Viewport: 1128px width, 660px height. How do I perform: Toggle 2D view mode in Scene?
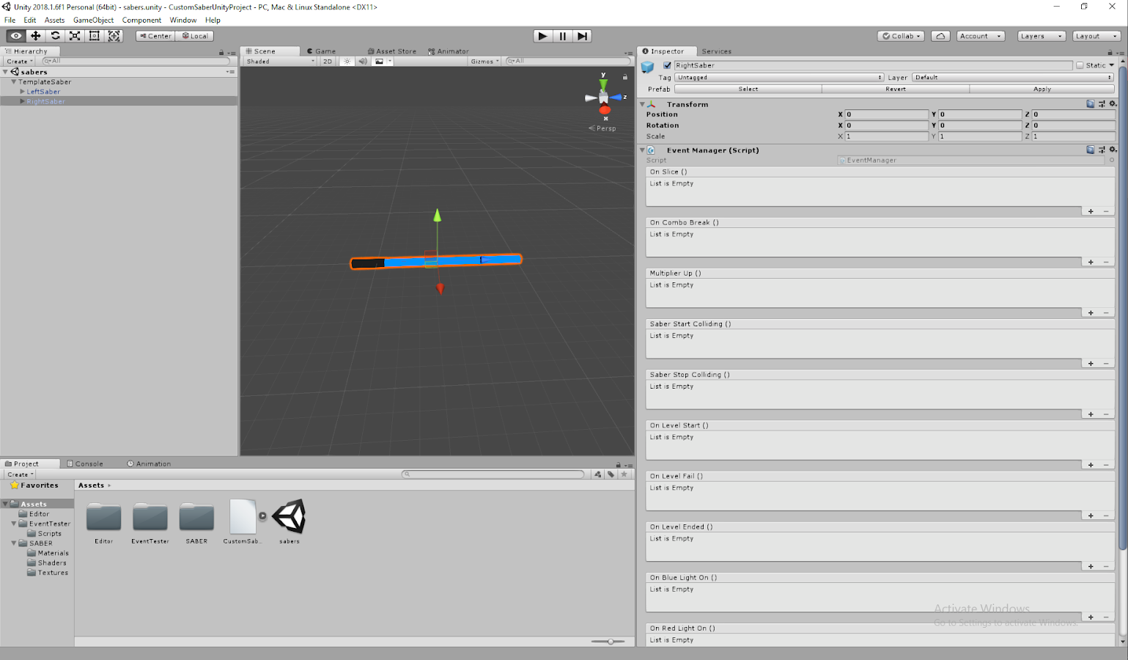coord(328,62)
